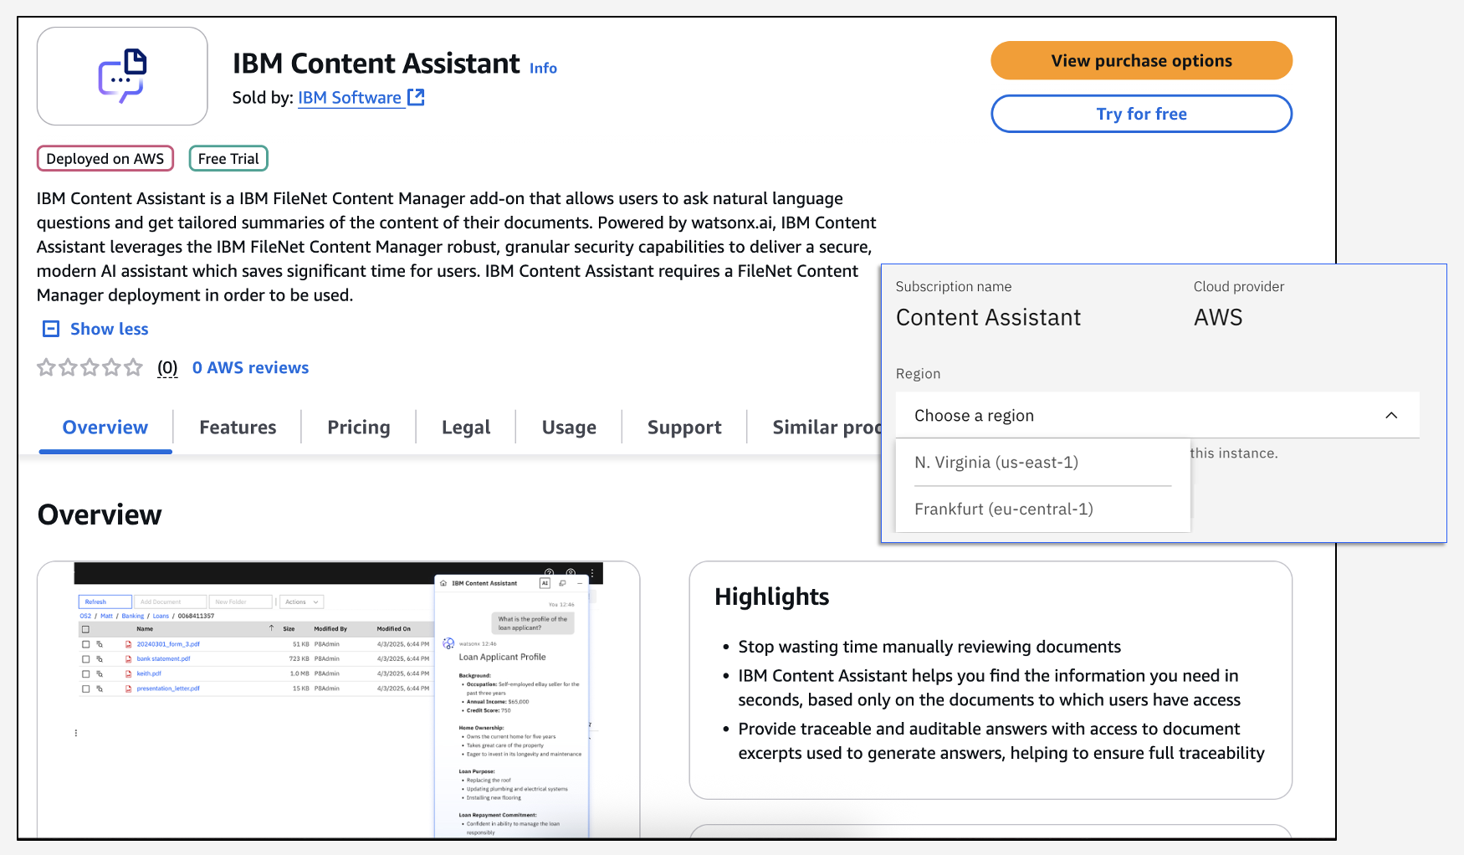Click the pop-out icon in the chat panel header
Viewport: 1464px width, 855px height.
(562, 583)
